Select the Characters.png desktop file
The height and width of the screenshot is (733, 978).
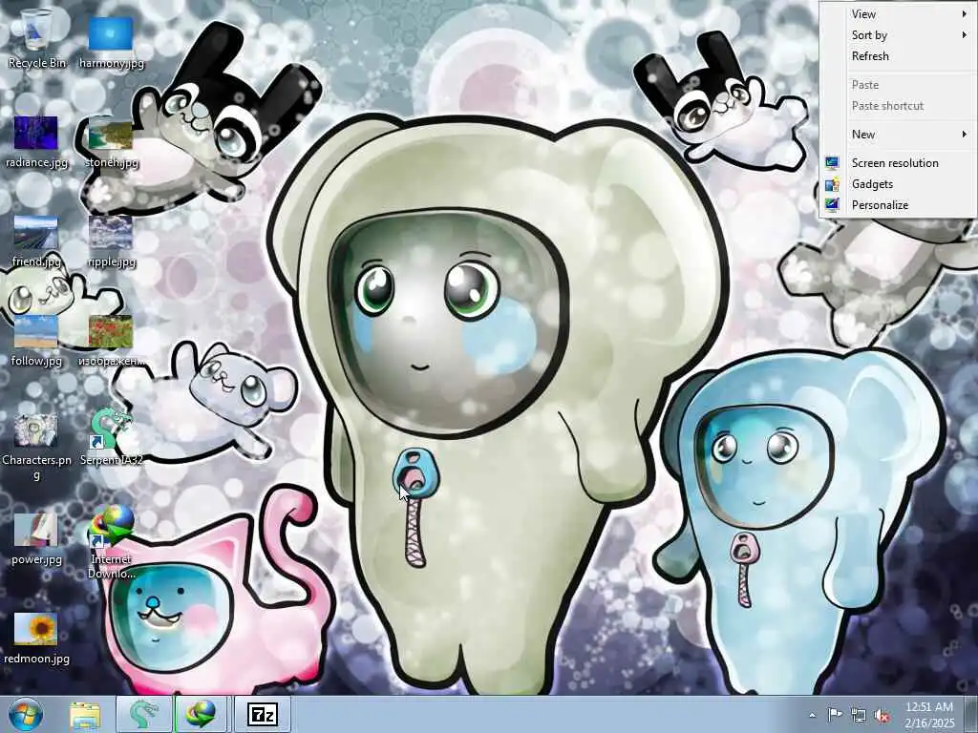36,447
